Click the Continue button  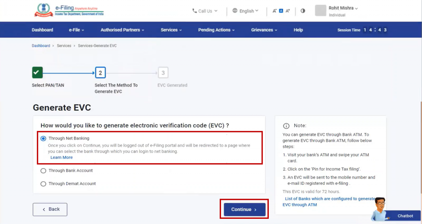click(x=244, y=209)
